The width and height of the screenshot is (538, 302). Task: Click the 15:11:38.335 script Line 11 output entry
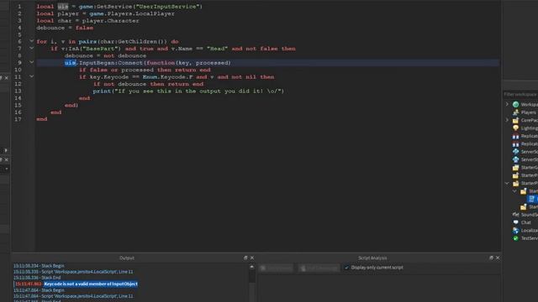coord(73,272)
